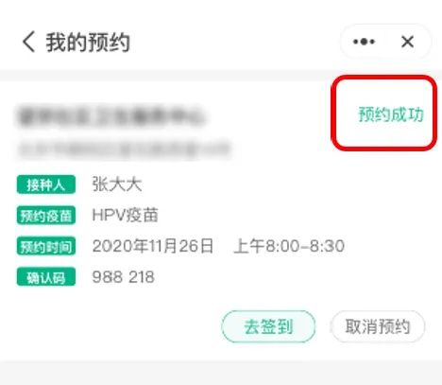Click the 预约成功 status label
442x385 pixels.
click(391, 114)
